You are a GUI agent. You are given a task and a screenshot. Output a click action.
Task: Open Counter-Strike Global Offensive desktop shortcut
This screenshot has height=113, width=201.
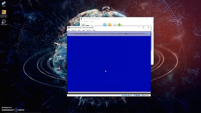point(4,14)
